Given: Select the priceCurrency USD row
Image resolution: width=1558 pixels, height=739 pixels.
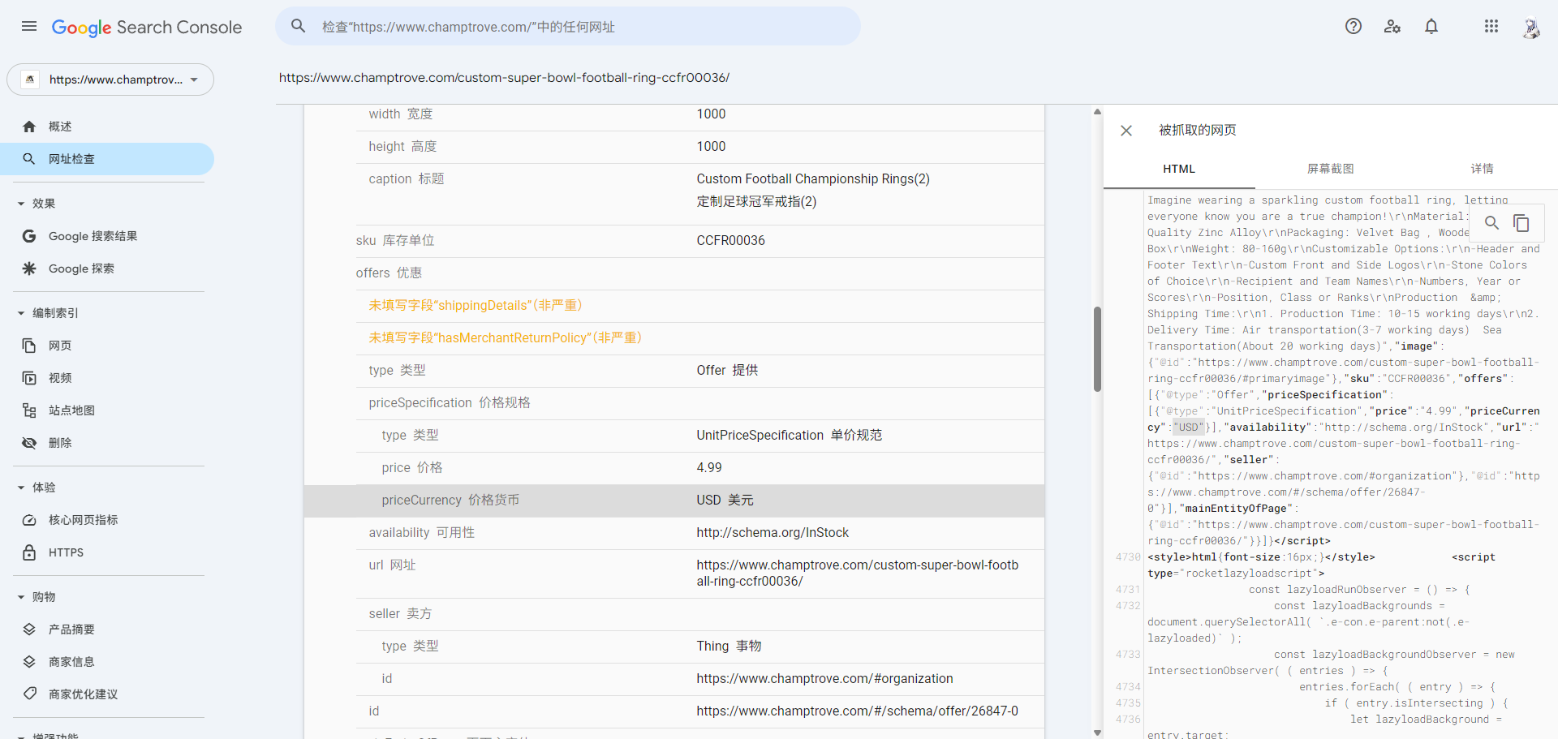Looking at the screenshot, I should (x=674, y=501).
